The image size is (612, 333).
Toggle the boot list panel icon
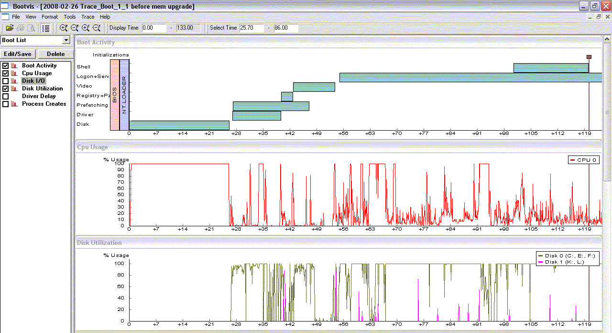pyautogui.click(x=45, y=28)
